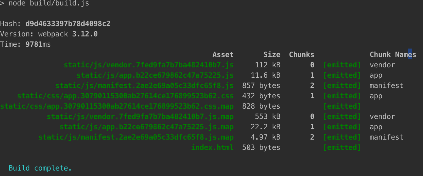Screen dimensions: 423x176
Task: Click the index.html asset name
Action: (x=212, y=147)
